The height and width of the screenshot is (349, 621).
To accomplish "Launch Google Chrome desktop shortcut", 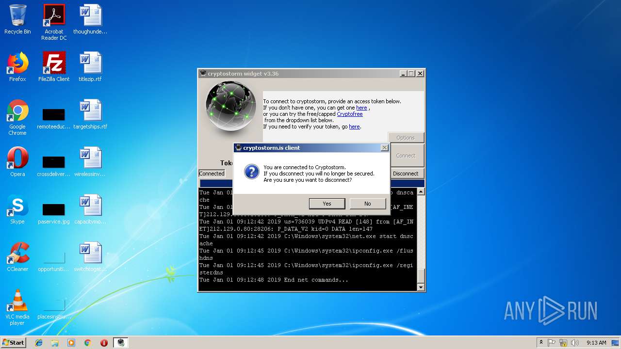I will pyautogui.click(x=17, y=117).
